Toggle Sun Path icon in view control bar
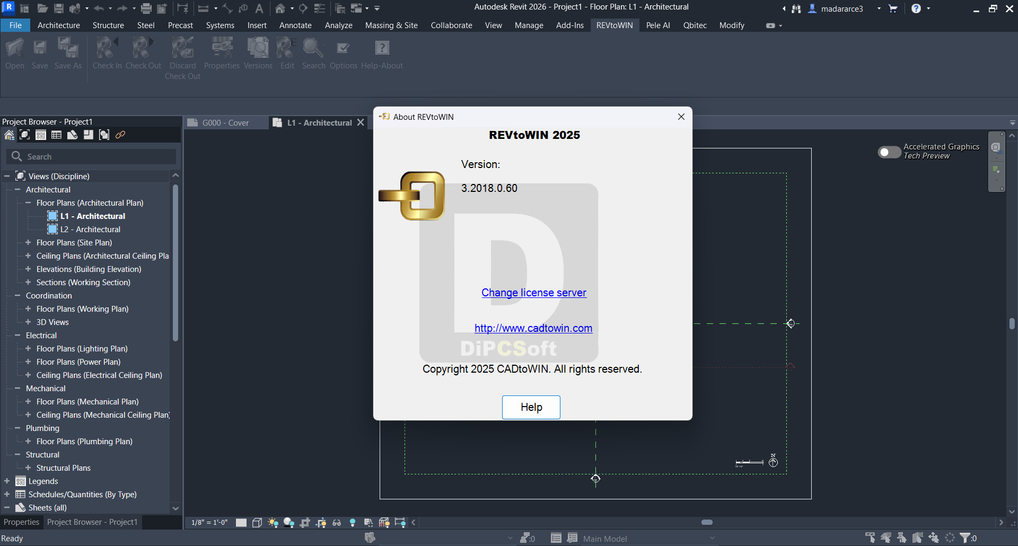1018x546 pixels. pos(273,523)
